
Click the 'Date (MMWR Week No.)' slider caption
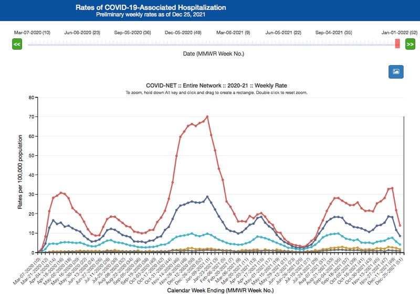213,54
